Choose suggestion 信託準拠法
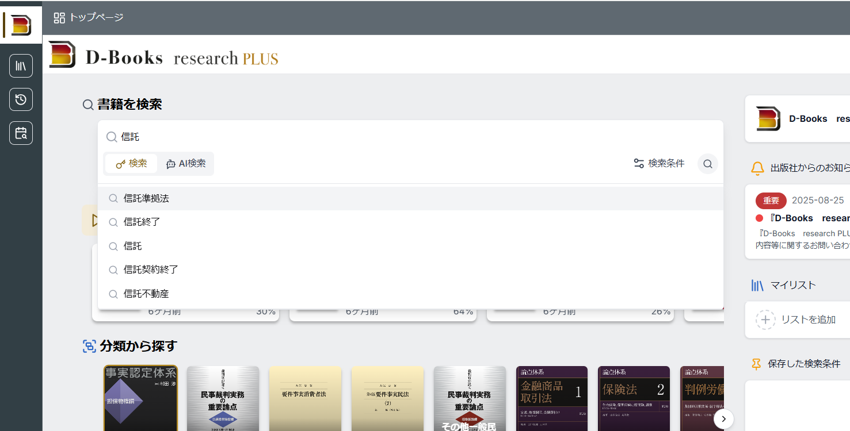 coord(410,198)
